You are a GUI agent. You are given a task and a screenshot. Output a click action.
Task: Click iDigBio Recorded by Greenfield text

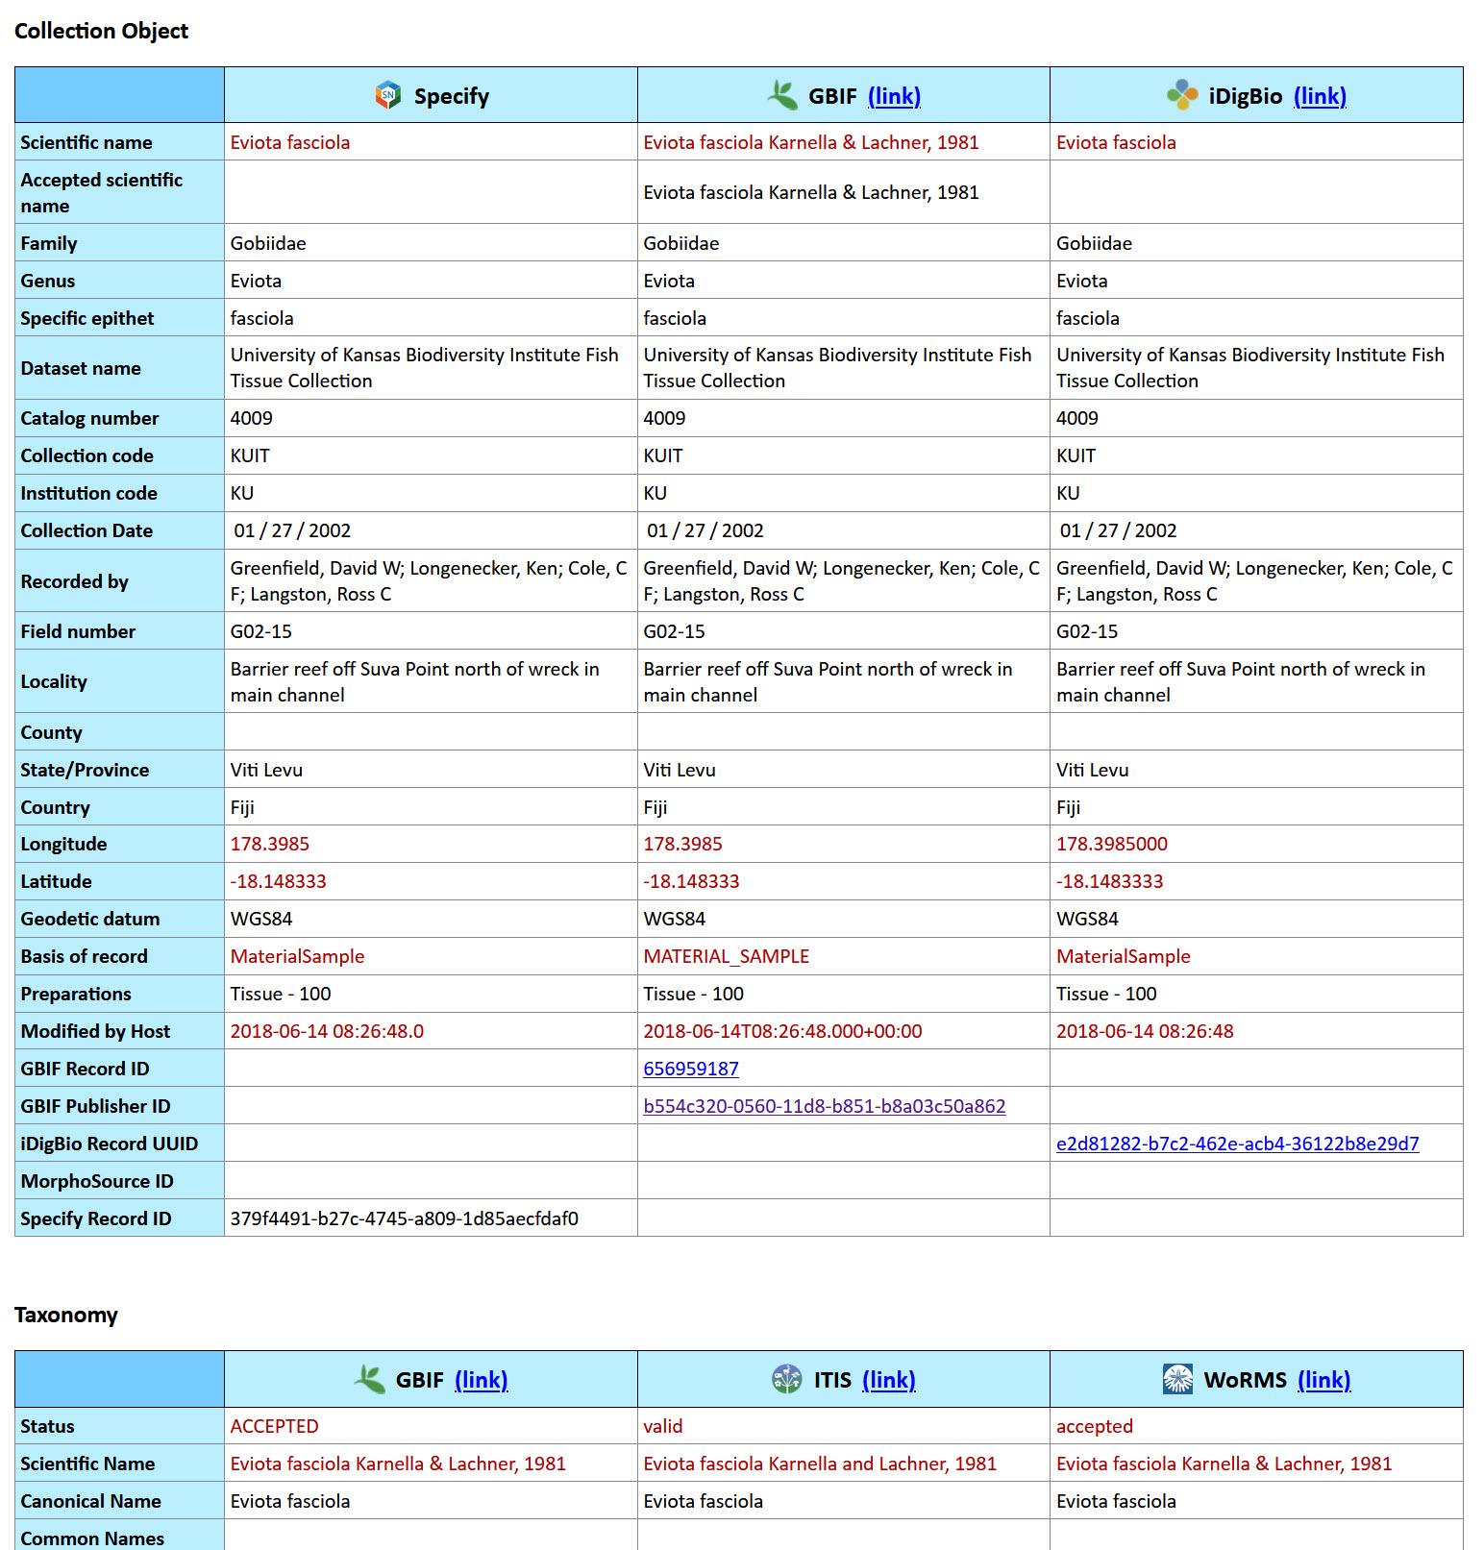tap(1254, 580)
